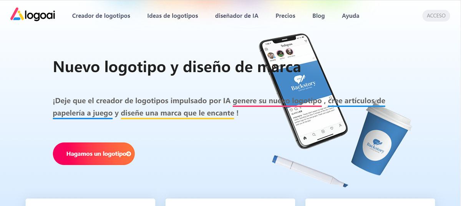The image size is (461, 206).
Task: Tap the home icon on phone mockup
Action: pyautogui.click(x=305, y=138)
